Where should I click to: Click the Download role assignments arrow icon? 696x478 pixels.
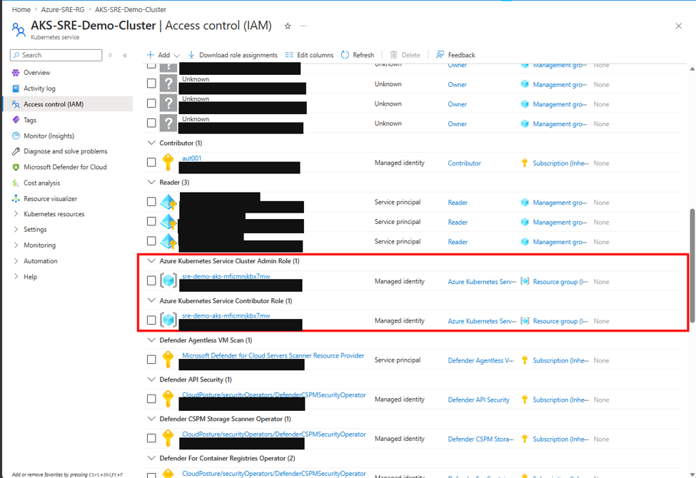tap(191, 55)
